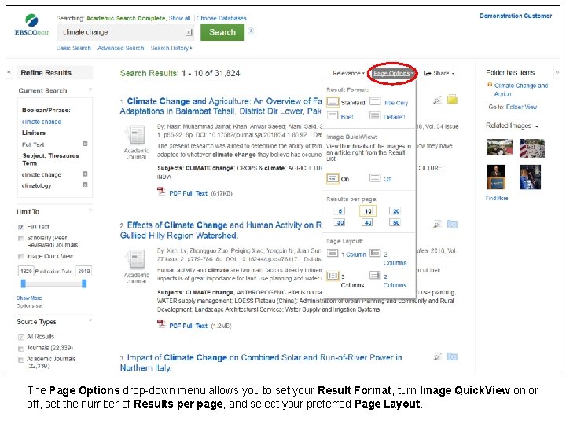Select Title Only result format icon
This screenshot has height=424, width=566.
pyautogui.click(x=375, y=101)
